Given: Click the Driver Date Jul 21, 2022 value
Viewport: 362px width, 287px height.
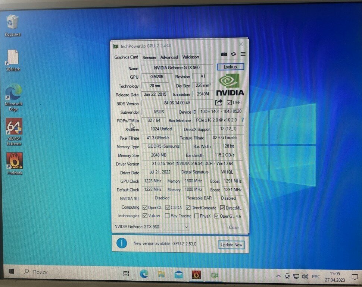Looking at the screenshot, I should [160, 172].
